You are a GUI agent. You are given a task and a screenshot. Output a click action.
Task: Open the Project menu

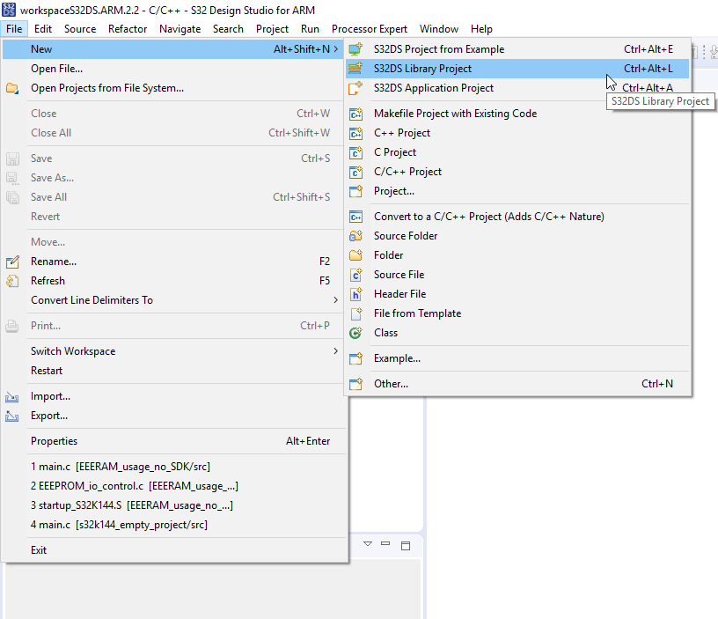(273, 29)
